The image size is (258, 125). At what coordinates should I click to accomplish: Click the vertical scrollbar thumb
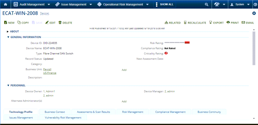(x=254, y=48)
